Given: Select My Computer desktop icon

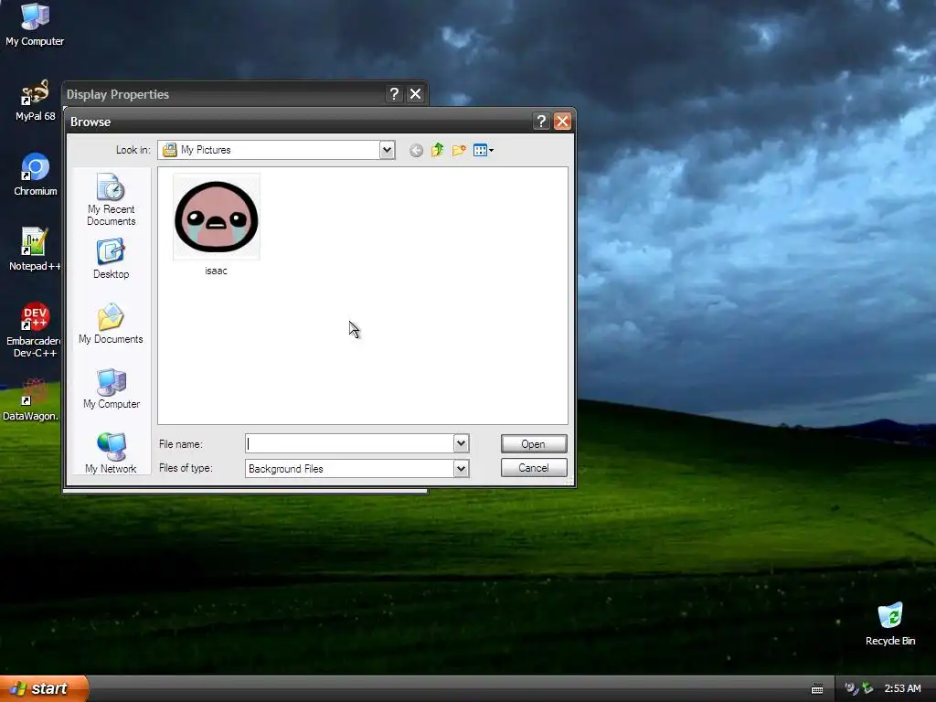Looking at the screenshot, I should point(35,25).
